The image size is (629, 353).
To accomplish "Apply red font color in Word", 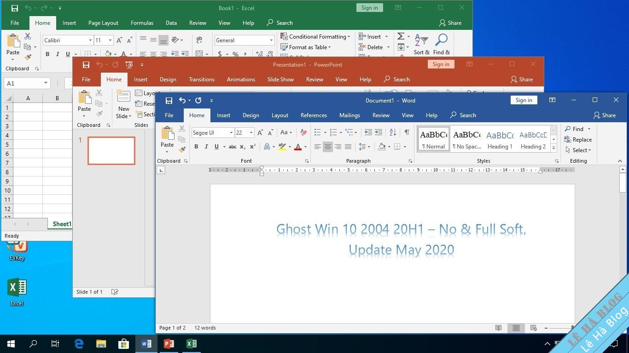I will (298, 147).
